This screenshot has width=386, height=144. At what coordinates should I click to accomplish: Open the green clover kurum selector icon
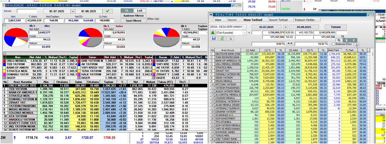[x=213, y=32]
